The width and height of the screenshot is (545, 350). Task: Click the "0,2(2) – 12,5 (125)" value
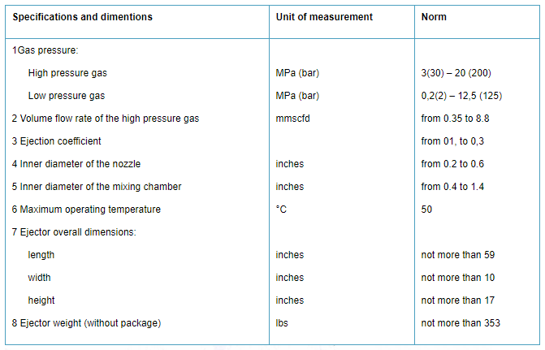click(x=461, y=96)
